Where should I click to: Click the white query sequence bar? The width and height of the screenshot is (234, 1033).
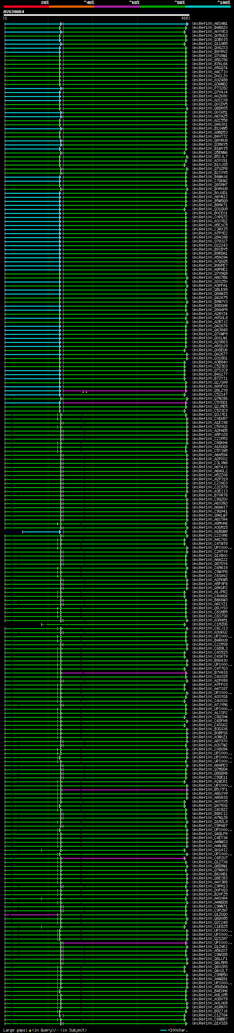point(97,15)
